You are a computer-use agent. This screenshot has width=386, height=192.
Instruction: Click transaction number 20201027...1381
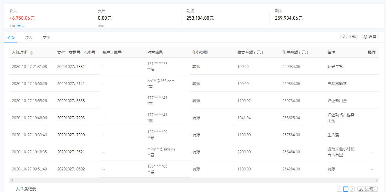[71, 67]
